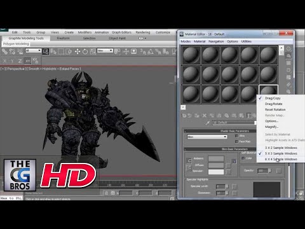Image resolution: width=305 pixels, height=229 pixels.
Task: Click the Make Preview icon in Material Editor
Action: pos(288,85)
